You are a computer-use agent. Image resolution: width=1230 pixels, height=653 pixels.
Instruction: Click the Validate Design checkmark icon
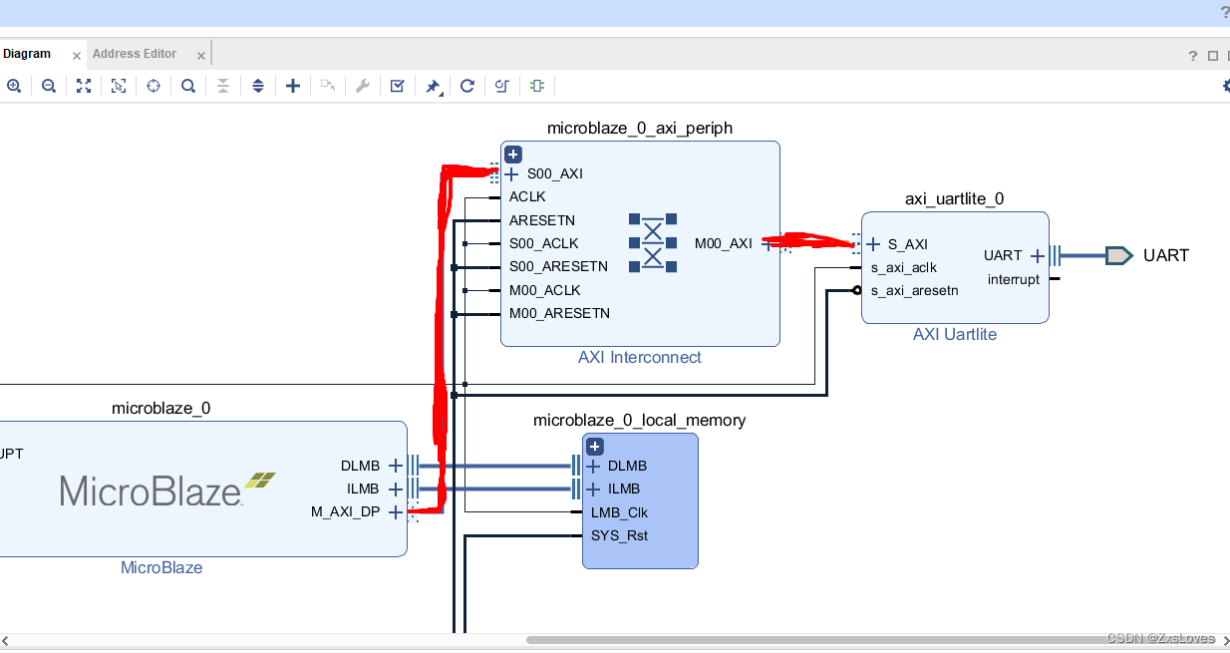[x=397, y=86]
